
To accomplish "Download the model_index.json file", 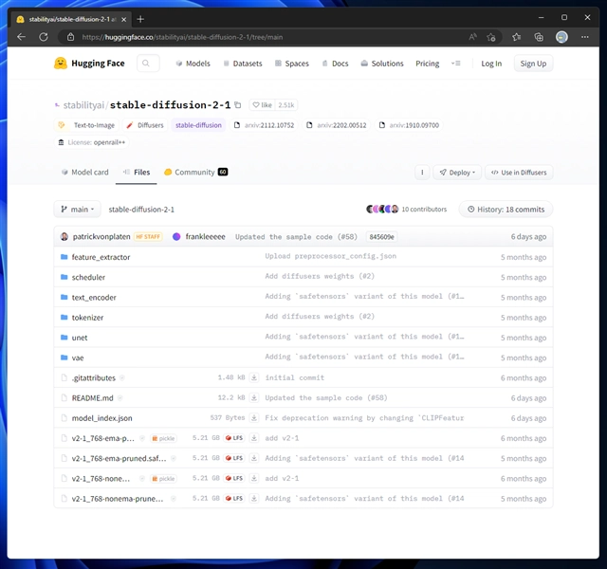I will point(254,417).
